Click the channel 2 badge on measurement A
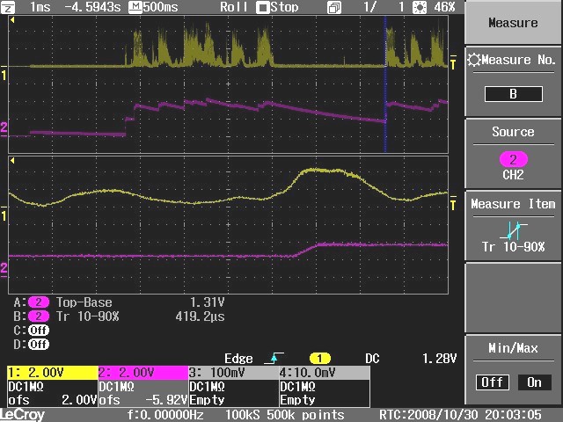 [x=39, y=302]
